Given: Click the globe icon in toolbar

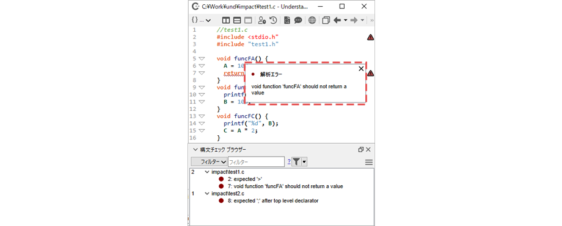Looking at the screenshot, I should [x=312, y=20].
